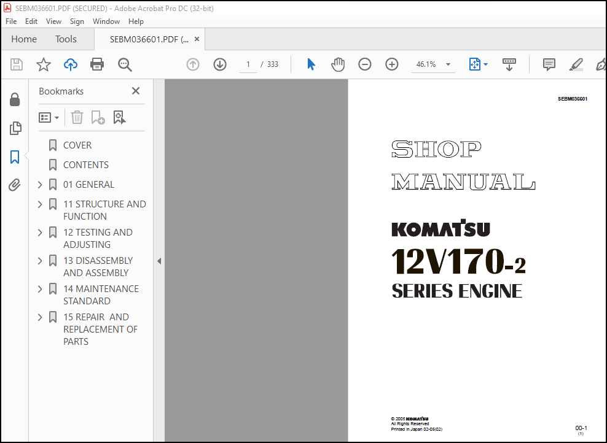The width and height of the screenshot is (607, 443).
Task: Open the Window menu
Action: tap(106, 21)
